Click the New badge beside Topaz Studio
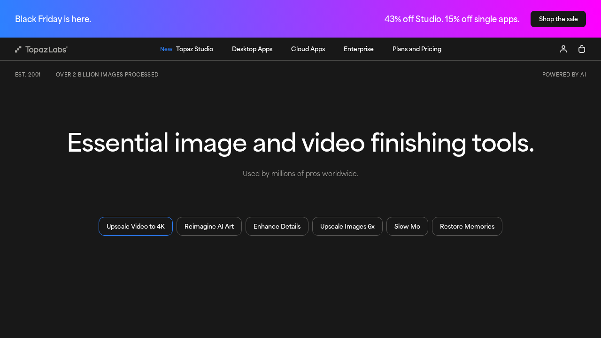Viewport: 601px width, 338px height. 166,48
